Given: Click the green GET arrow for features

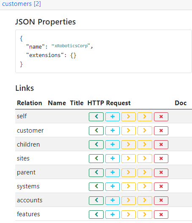Looking at the screenshot, I should point(96,214).
